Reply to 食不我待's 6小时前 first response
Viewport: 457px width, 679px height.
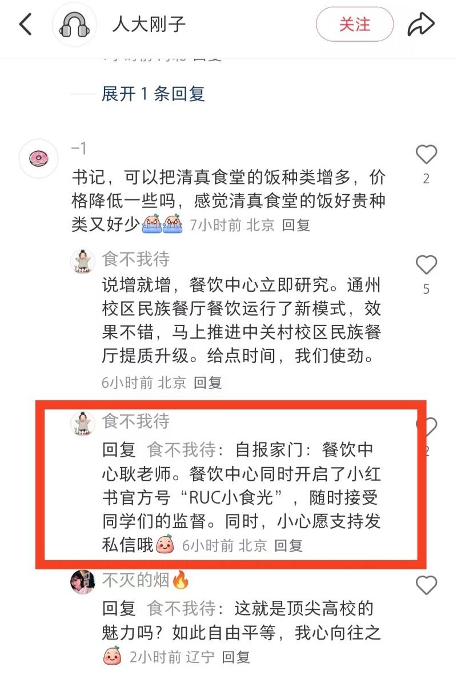pyautogui.click(x=207, y=383)
